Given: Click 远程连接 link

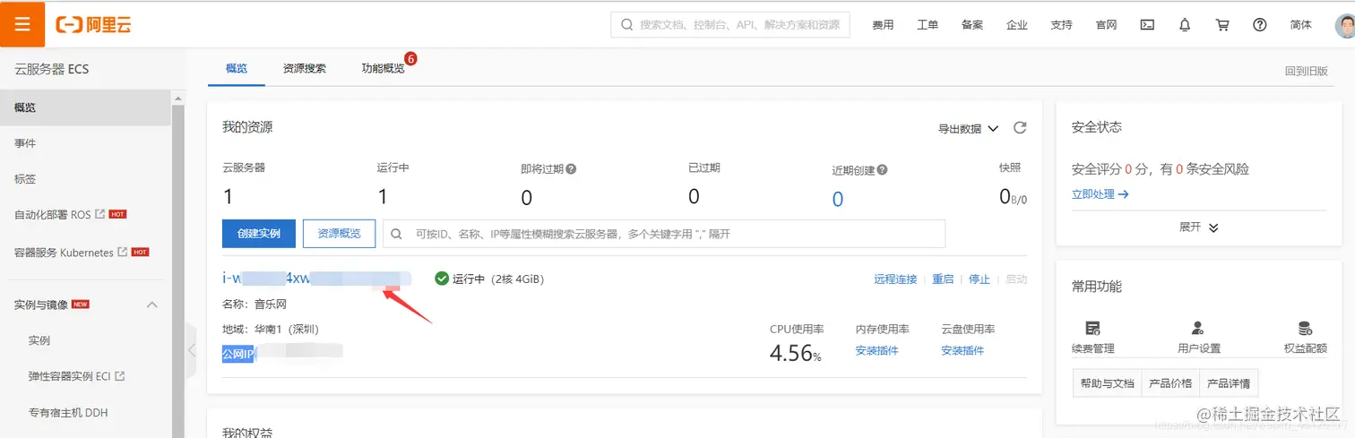Looking at the screenshot, I should point(895,279).
